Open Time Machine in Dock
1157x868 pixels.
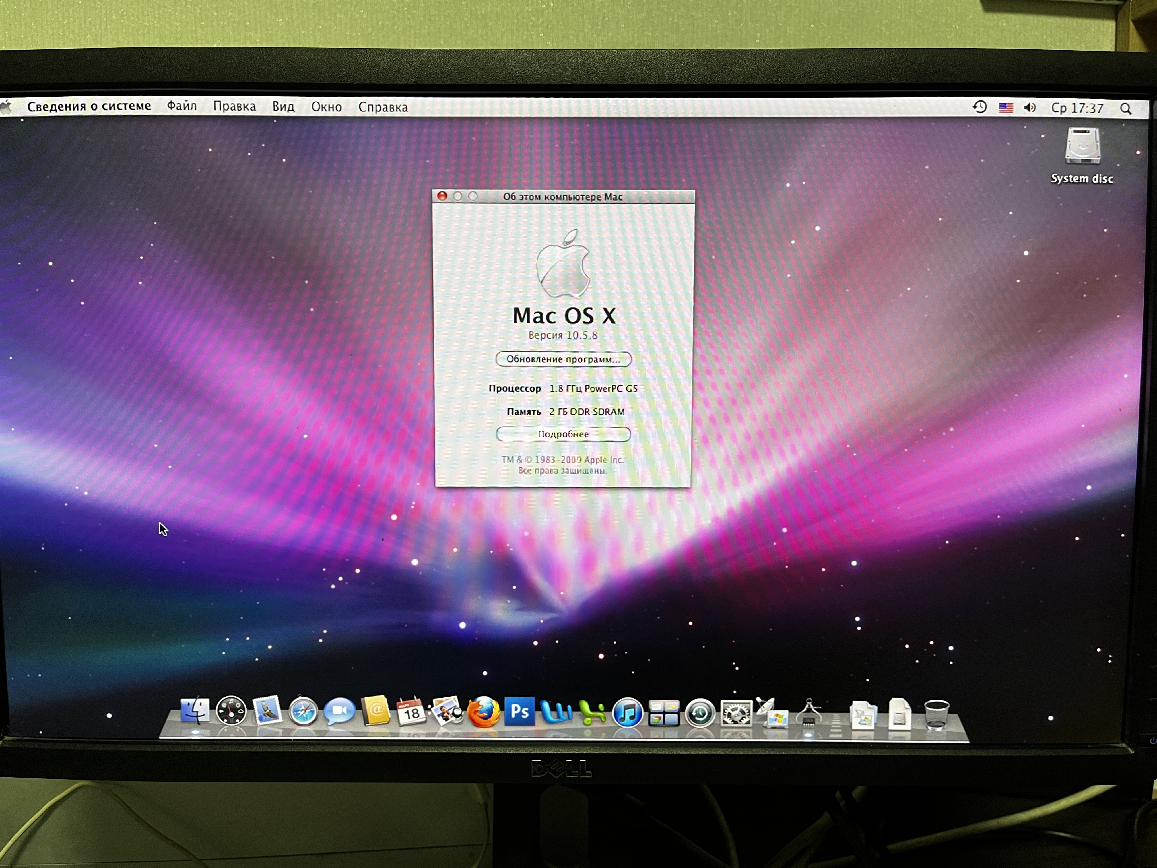pos(700,713)
